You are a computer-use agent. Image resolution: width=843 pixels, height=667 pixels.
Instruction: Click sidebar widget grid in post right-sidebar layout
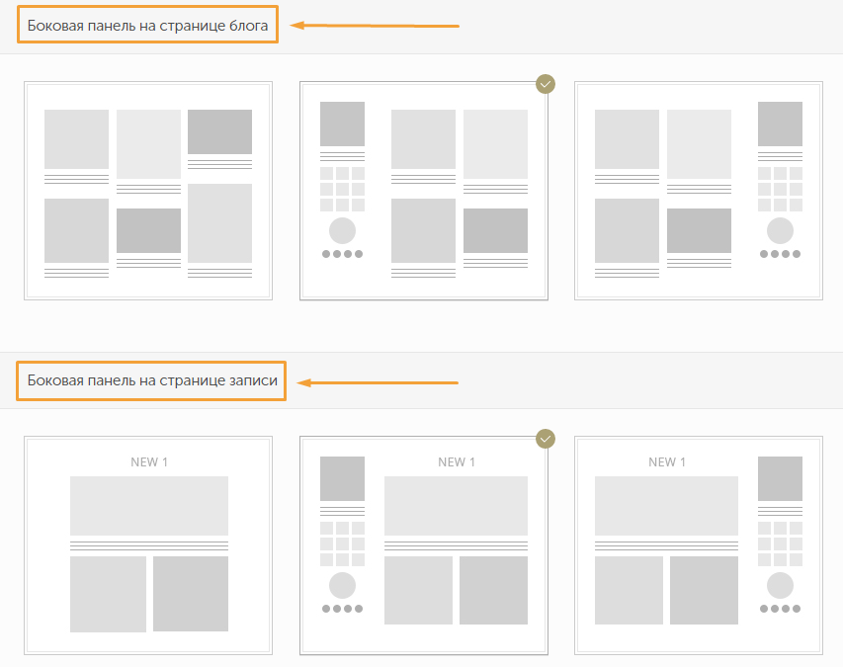(x=780, y=543)
